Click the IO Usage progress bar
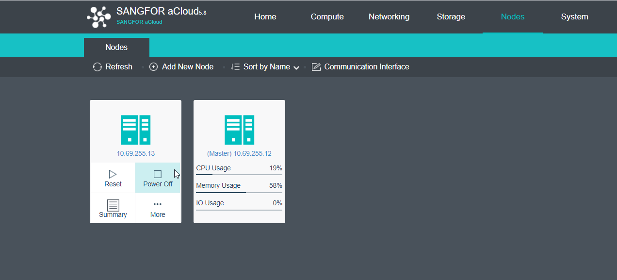Image resolution: width=617 pixels, height=280 pixels. point(239,210)
